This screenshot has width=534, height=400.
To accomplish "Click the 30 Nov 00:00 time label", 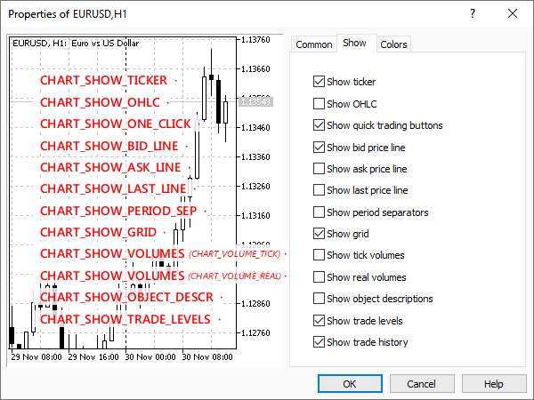I will pyautogui.click(x=150, y=357).
